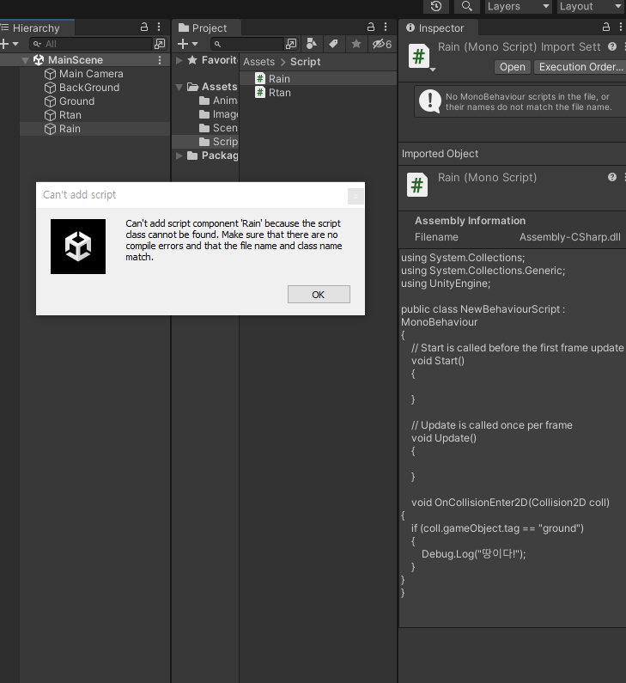The height and width of the screenshot is (683, 626).
Task: Click the Hierarchy search-in-scene window icon
Action: tap(160, 44)
